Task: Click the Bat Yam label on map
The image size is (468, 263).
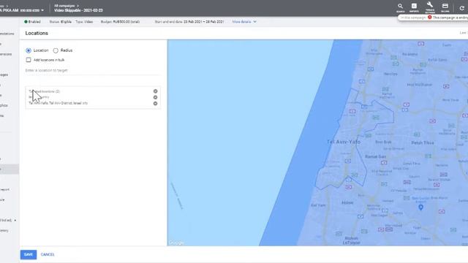Action: [318, 205]
